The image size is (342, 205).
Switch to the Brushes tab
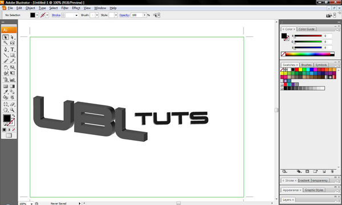click(x=306, y=65)
